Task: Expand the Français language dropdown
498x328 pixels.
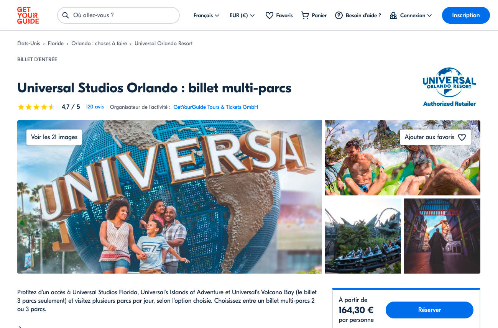Action: pyautogui.click(x=206, y=15)
